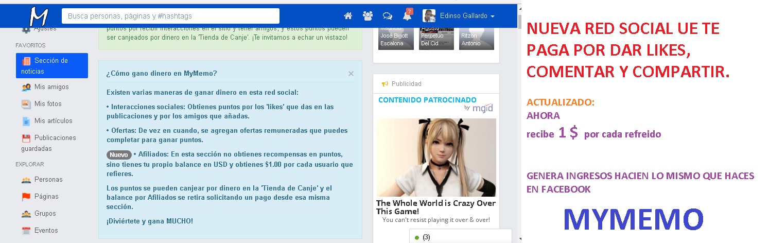
Task: Open the blonde game character ad image
Action: click(x=436, y=158)
